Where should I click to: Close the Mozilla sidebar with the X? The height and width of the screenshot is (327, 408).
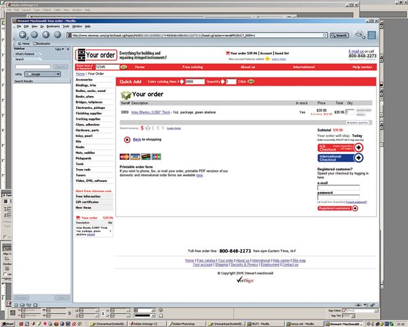[68, 49]
